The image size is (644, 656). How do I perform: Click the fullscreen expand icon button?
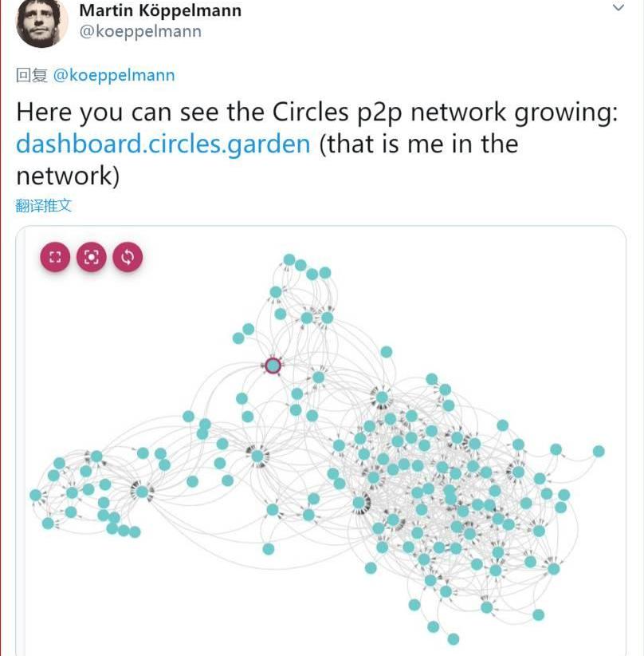(x=55, y=257)
